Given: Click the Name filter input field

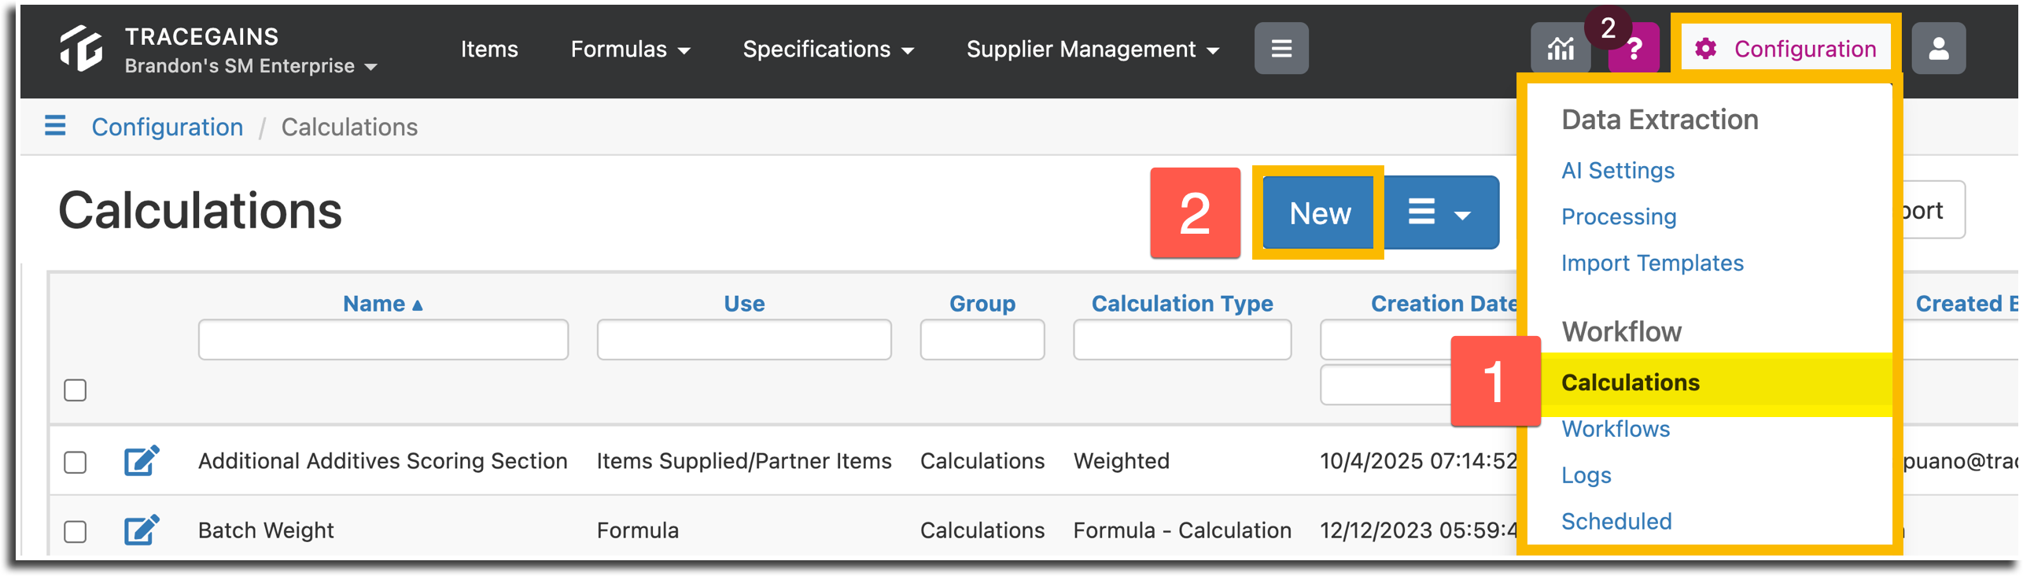Looking at the screenshot, I should click(x=383, y=339).
